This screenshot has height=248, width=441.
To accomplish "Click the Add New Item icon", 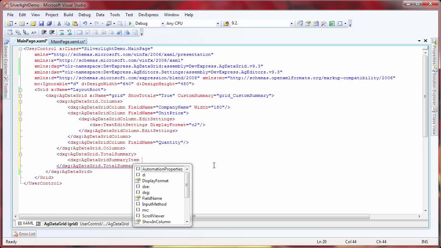I will pyautogui.click(x=21, y=23).
